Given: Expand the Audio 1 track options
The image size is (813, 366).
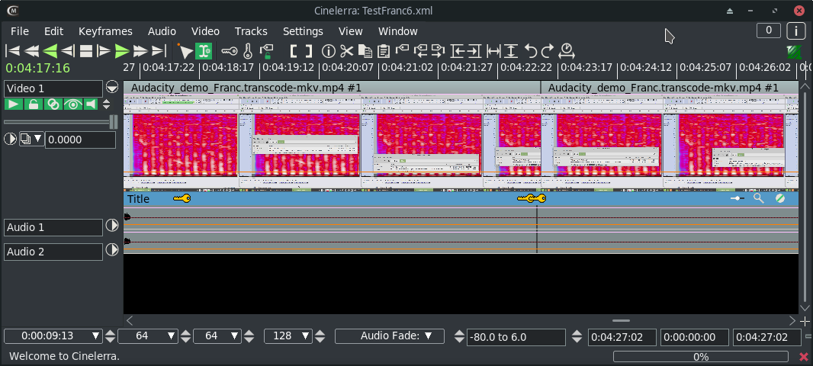Looking at the screenshot, I should coord(113,226).
